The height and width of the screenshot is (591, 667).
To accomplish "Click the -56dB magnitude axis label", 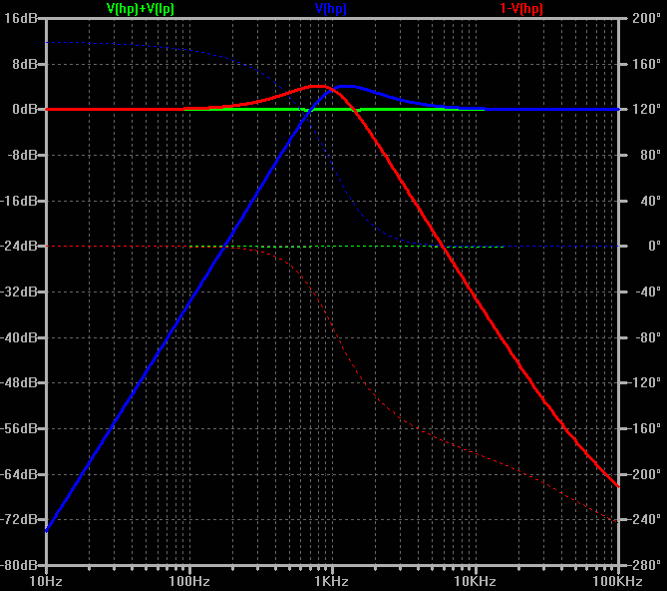I will tap(19, 428).
